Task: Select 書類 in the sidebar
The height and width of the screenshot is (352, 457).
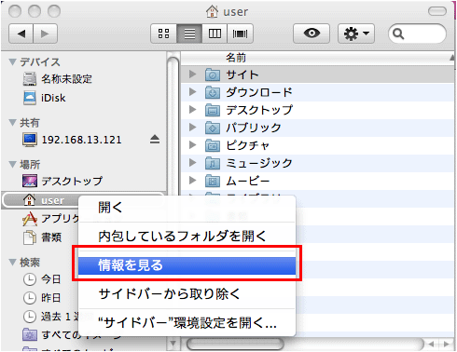Action: coord(42,237)
